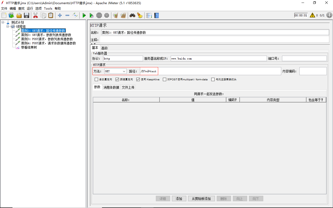Click the 名称 input field

(215, 32)
